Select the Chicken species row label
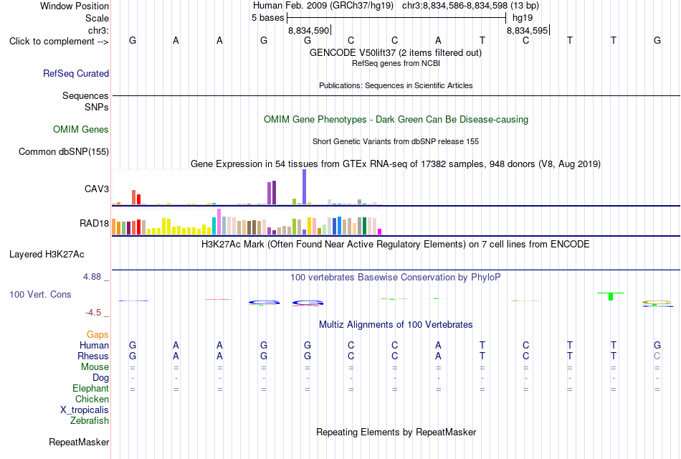Viewport: 681px width, 459px height. [x=92, y=399]
